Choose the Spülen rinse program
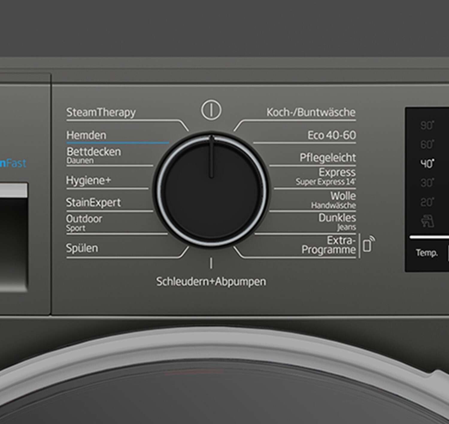 click(x=82, y=248)
